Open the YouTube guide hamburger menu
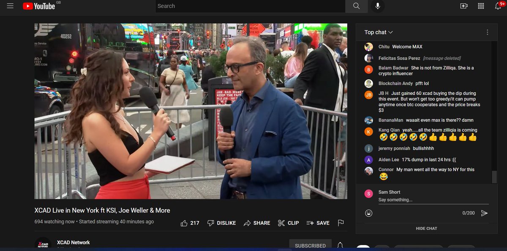507x251 pixels. tap(11, 6)
